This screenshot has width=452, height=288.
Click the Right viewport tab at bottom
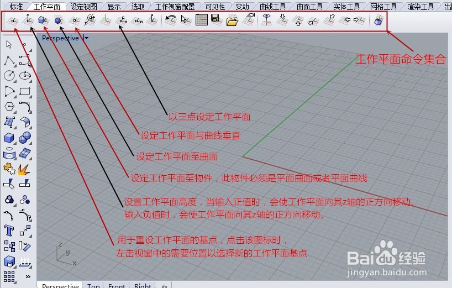click(143, 285)
